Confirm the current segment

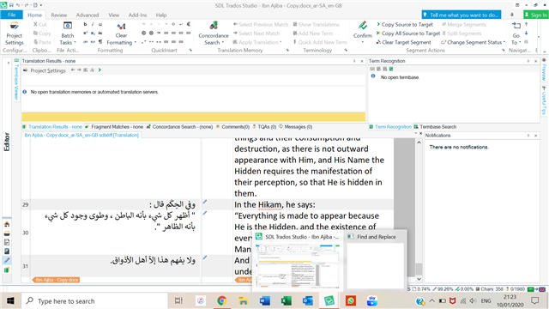tap(362, 30)
